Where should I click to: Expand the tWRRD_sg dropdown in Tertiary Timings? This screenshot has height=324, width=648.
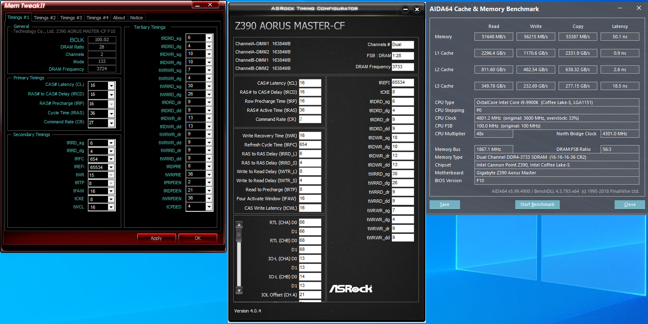point(209,86)
